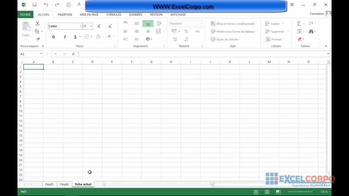
Task: Decrease font size with smaller A icon
Action: (110, 26)
